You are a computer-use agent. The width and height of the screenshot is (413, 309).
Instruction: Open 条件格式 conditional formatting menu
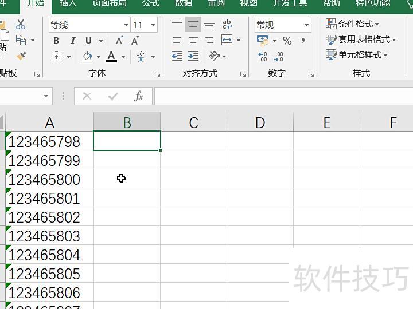point(352,24)
